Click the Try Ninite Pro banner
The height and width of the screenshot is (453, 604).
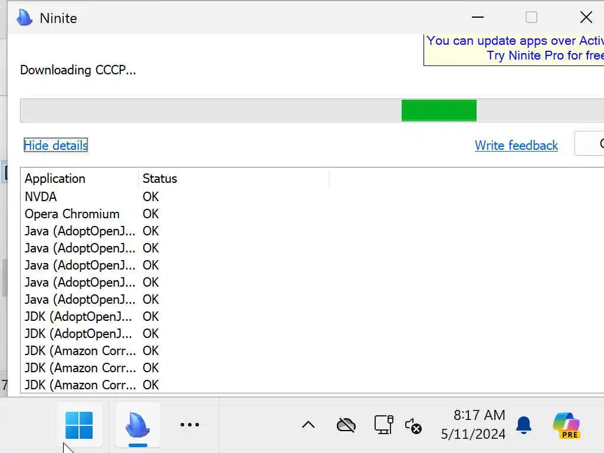[x=514, y=50]
